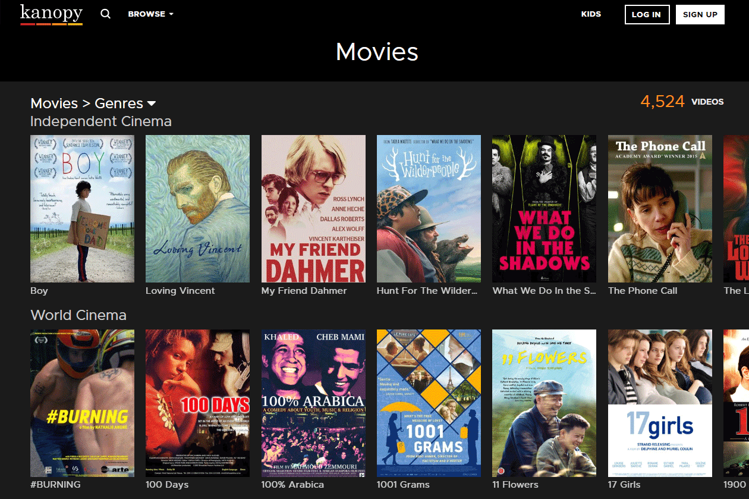The height and width of the screenshot is (499, 749).
Task: Open the Loving Vincent poster
Action: tap(197, 208)
